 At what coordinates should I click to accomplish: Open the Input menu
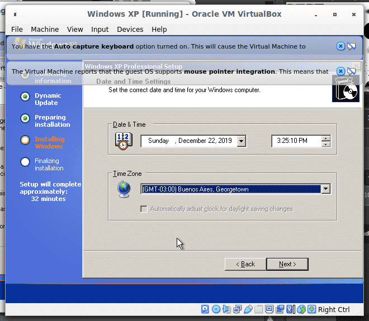click(100, 30)
